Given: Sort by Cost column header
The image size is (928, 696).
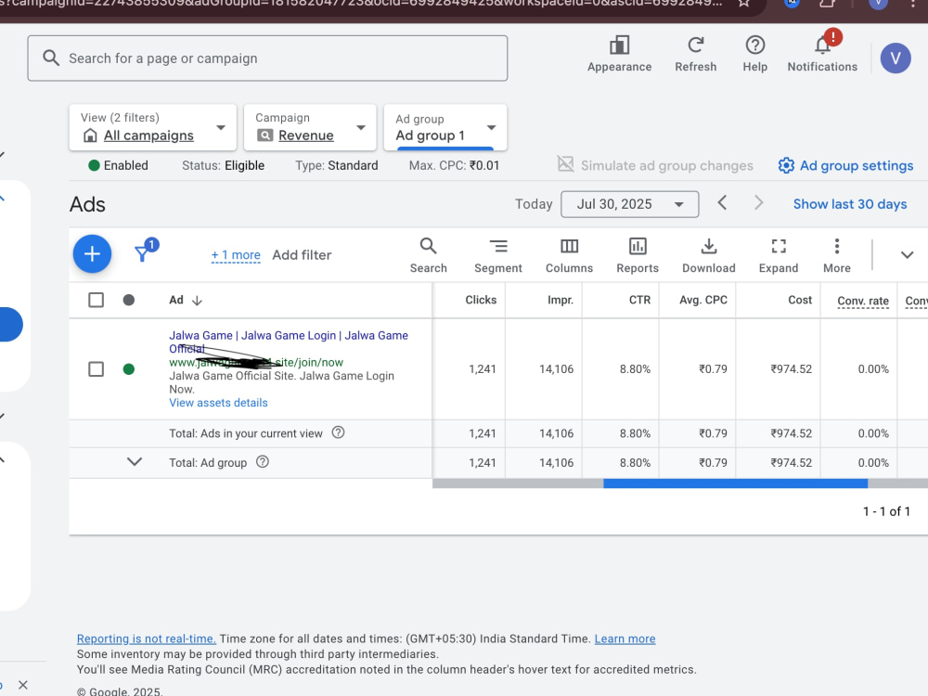Looking at the screenshot, I should click(x=800, y=300).
